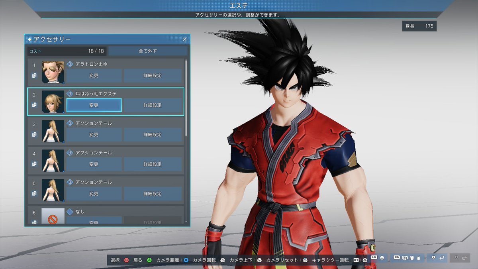Open 詳細設定 for slot 1 アラトロンまゆ
This screenshot has width=478, height=269.
click(153, 75)
